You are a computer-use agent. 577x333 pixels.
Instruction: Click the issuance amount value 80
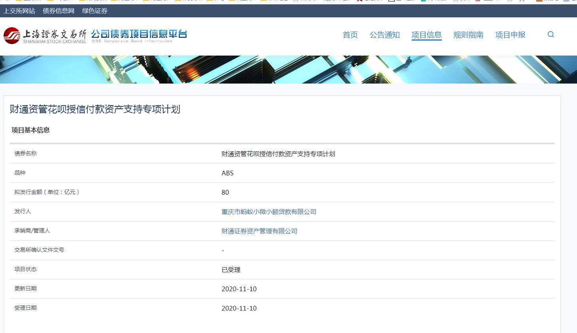pyautogui.click(x=225, y=193)
